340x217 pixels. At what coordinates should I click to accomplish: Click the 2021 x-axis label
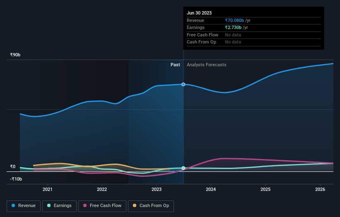[48, 190]
